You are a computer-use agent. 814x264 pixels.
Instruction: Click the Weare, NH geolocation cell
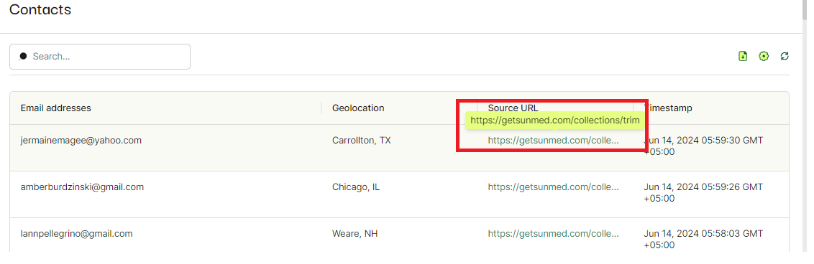click(355, 233)
